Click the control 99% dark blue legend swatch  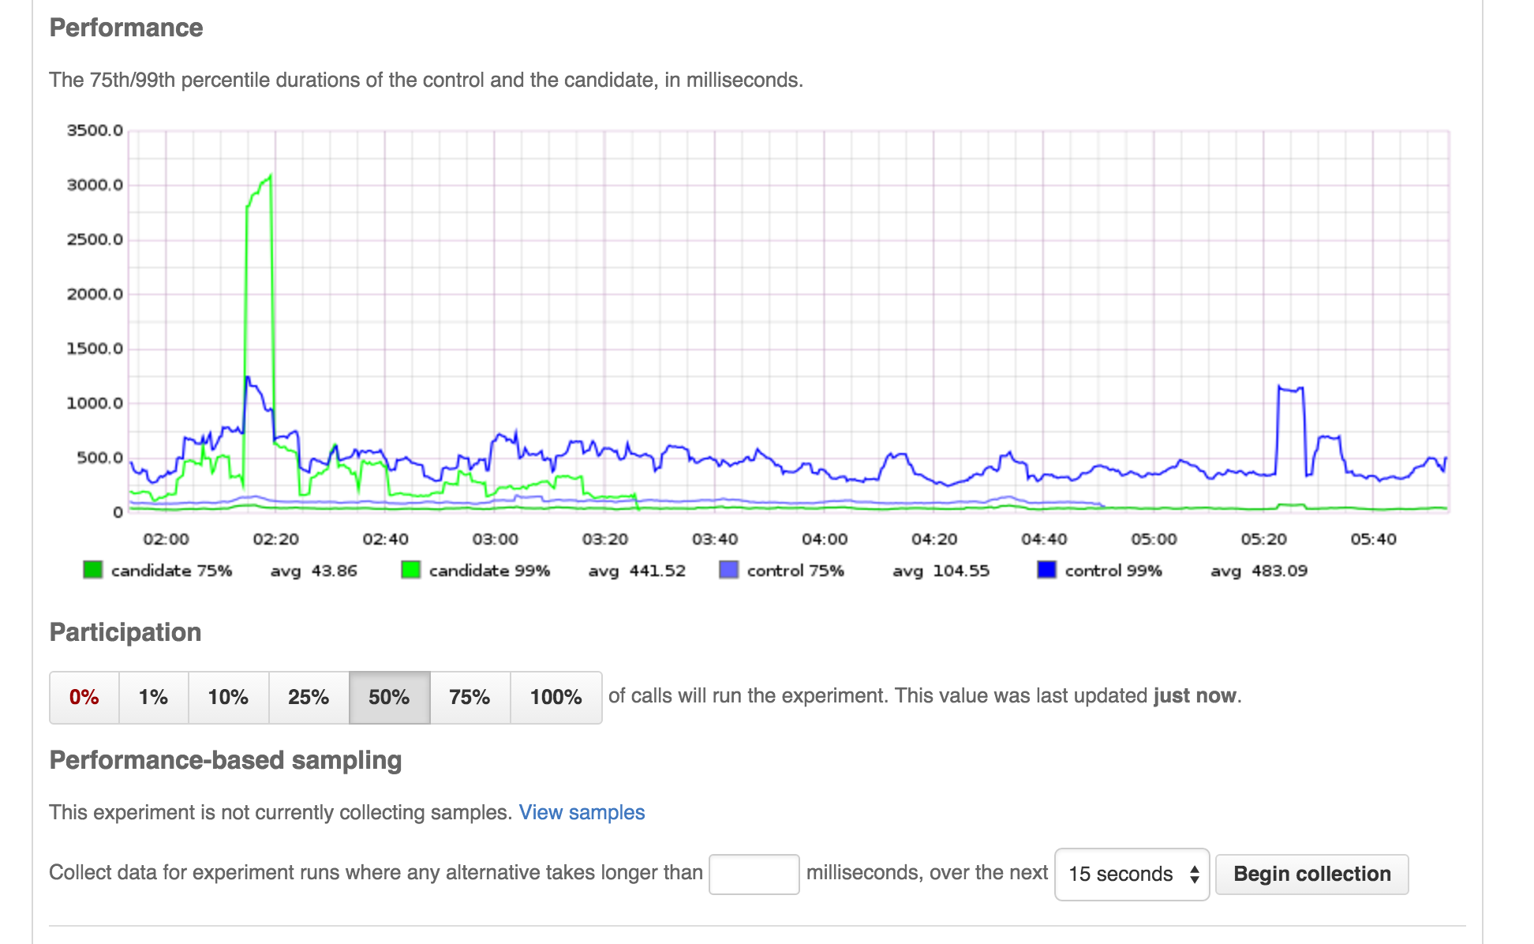(1046, 570)
